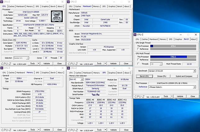The width and height of the screenshot is (200, 132).
Task: Click the Max Bandwidth DDR4-2666 (1333 MHz) field
Action: point(95,83)
